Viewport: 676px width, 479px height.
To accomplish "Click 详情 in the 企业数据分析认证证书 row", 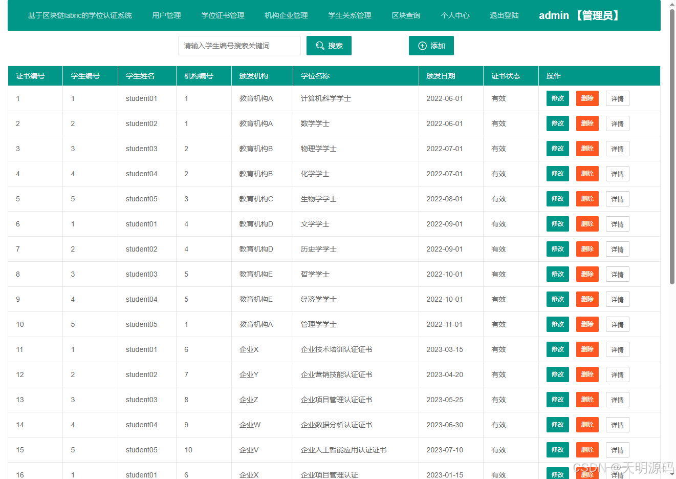I will 618,425.
